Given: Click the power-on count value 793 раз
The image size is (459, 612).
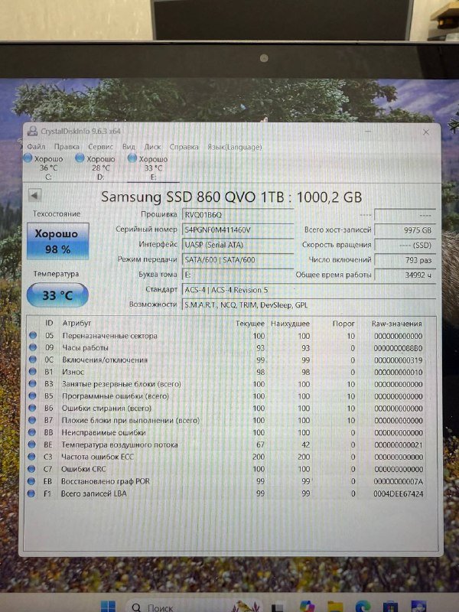Looking at the screenshot, I should (405, 259).
